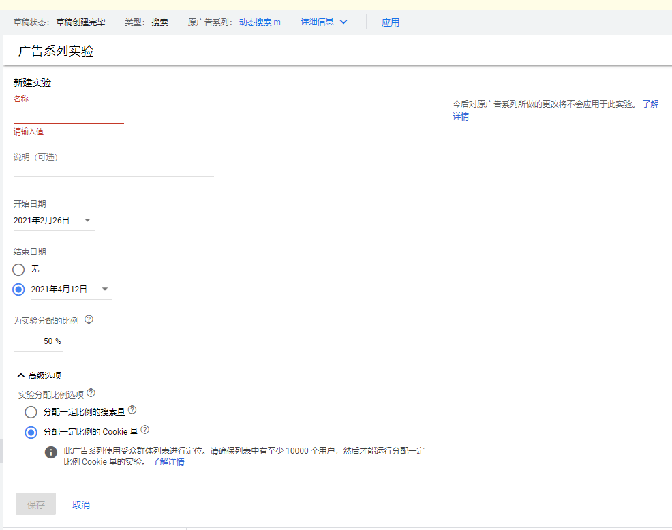Click 应用 in the top bar
The height and width of the screenshot is (530, 672).
[391, 22]
